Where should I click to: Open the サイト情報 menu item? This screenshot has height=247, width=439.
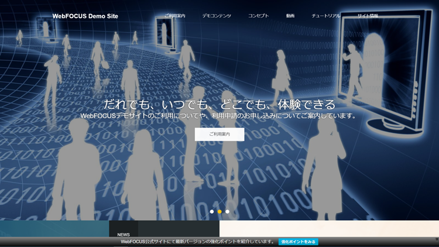(x=368, y=16)
